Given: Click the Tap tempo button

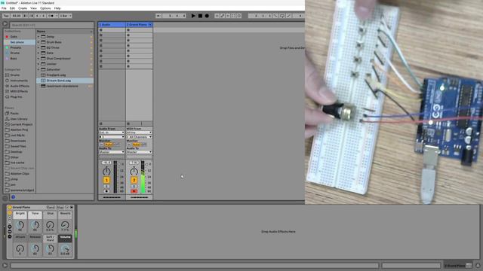Looking at the screenshot, I should point(6,16).
